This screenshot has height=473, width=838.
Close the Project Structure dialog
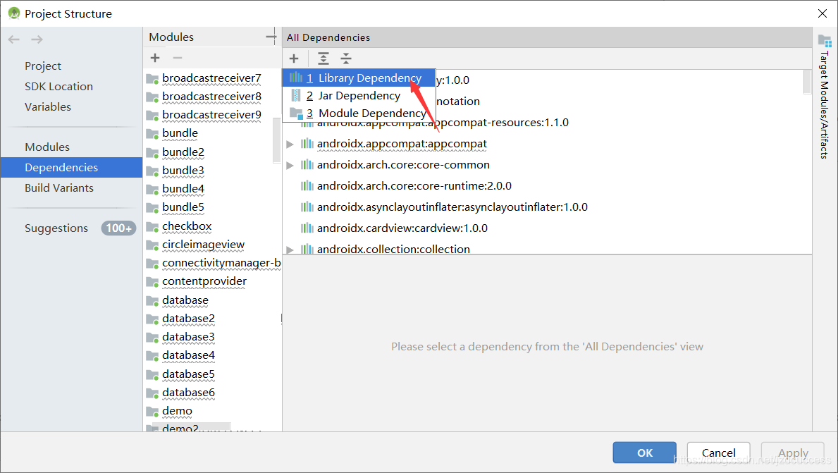tap(822, 13)
